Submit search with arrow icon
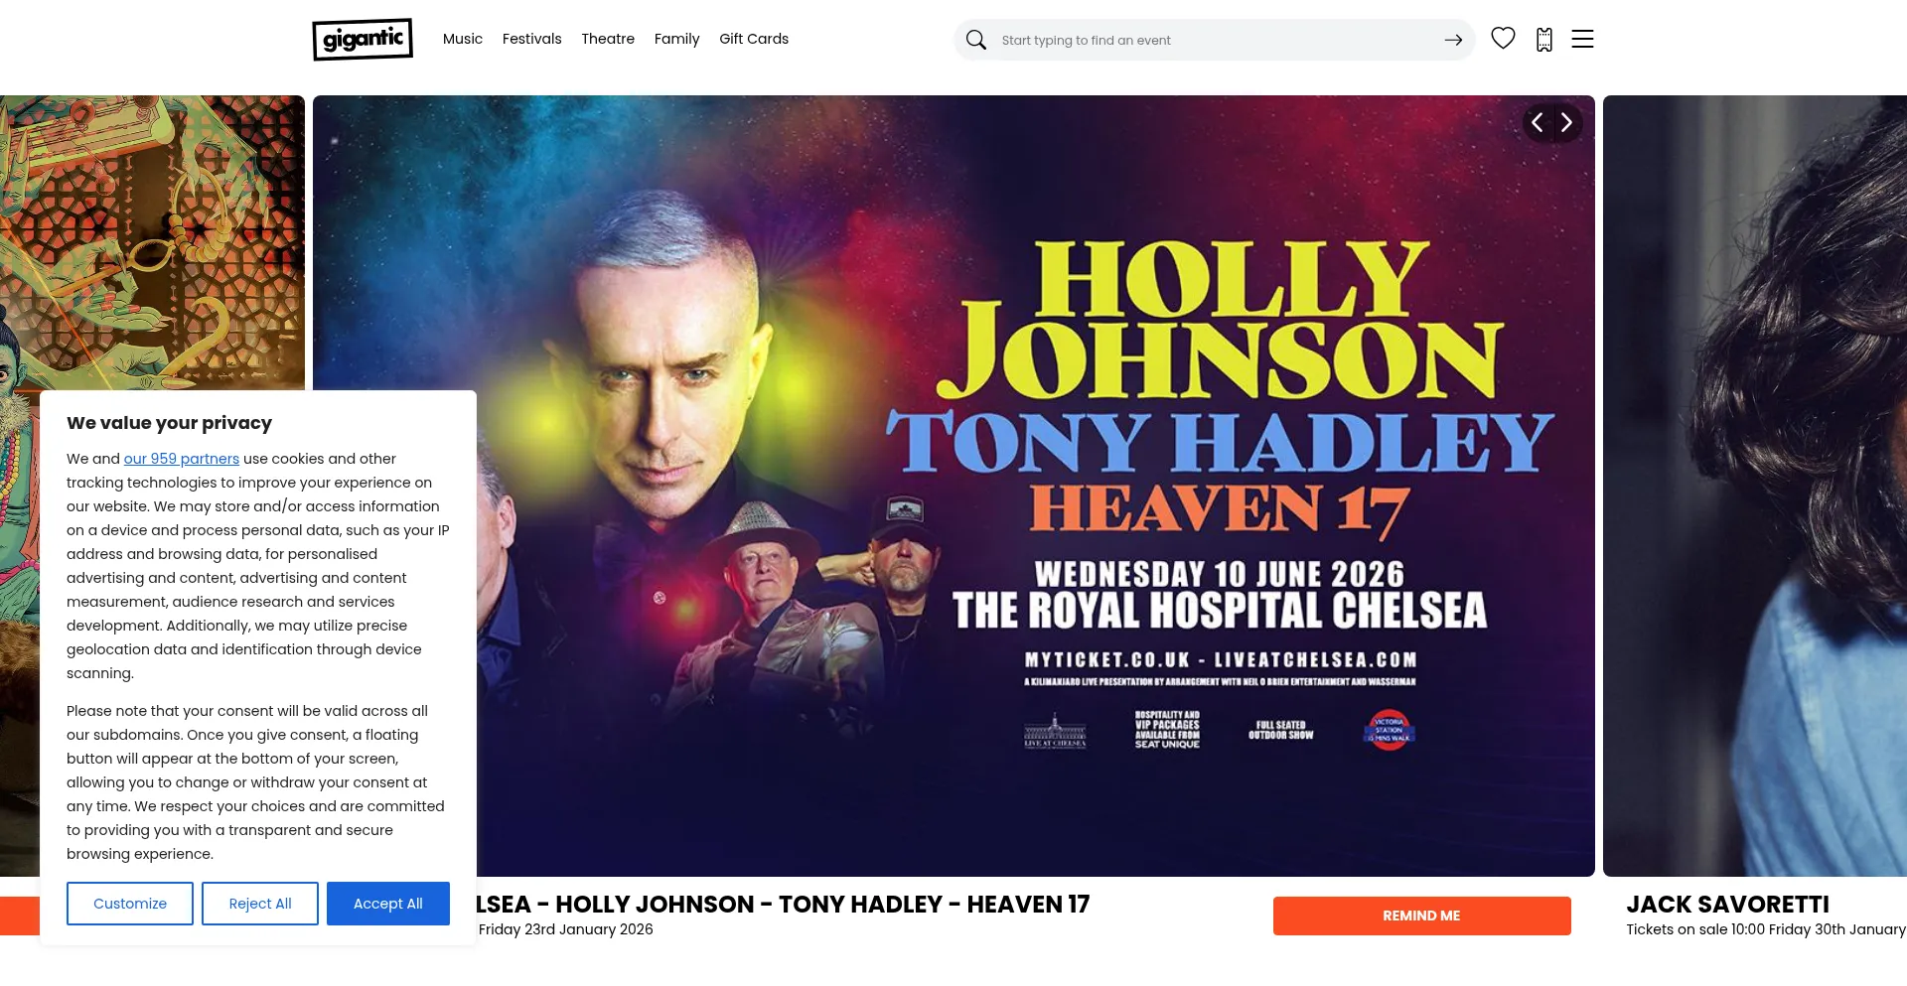 pos(1453,40)
